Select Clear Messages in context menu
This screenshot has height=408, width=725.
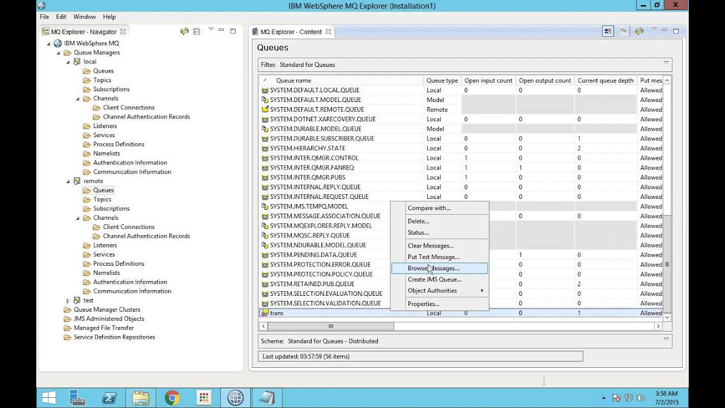coord(440,245)
